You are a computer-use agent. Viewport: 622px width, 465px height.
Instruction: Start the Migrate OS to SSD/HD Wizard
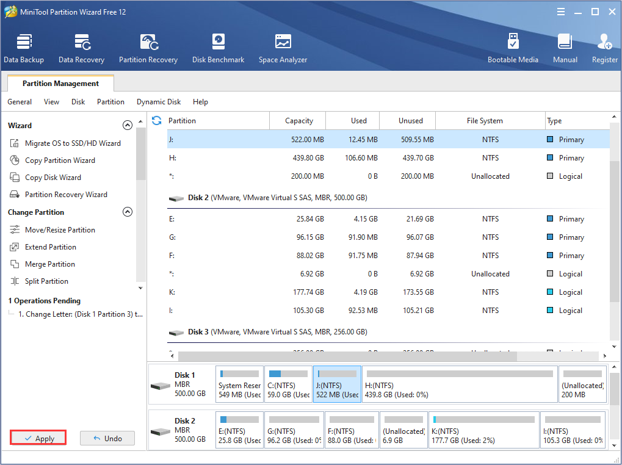pos(73,143)
